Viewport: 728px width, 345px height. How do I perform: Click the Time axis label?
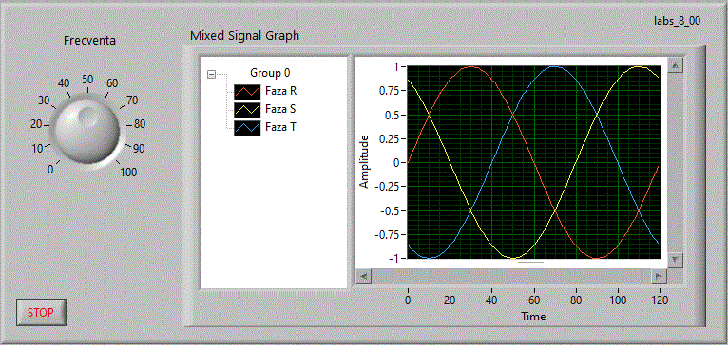533,317
